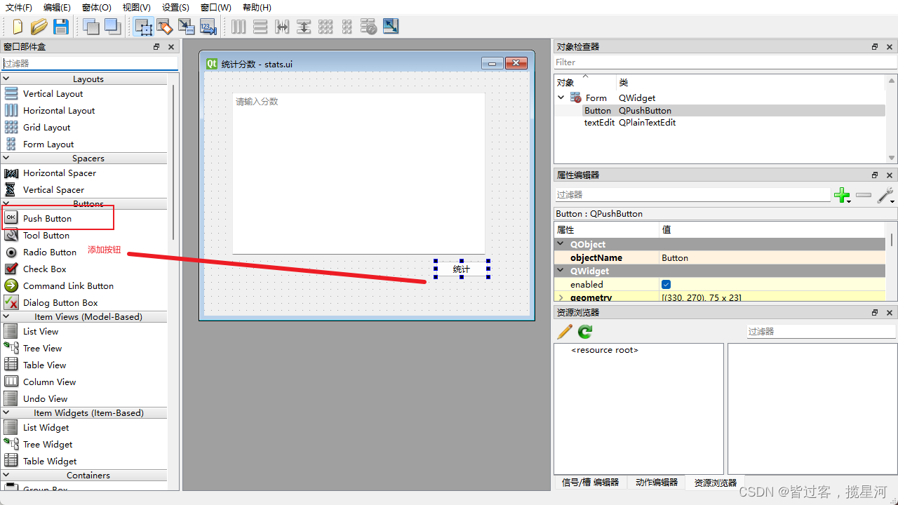Viewport: 898px width, 505px height.
Task: Click the green plus add property icon
Action: [x=843, y=196]
